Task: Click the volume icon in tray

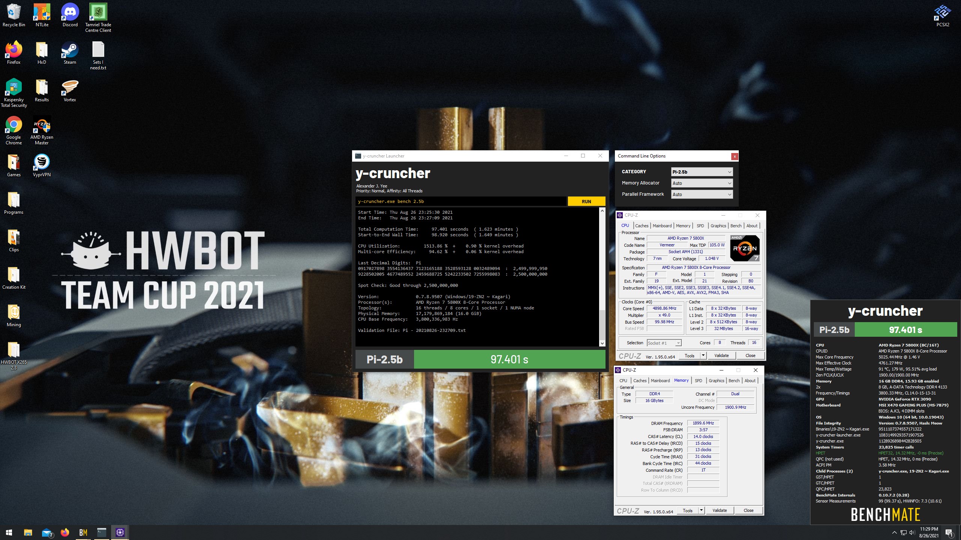Action: pos(912,532)
